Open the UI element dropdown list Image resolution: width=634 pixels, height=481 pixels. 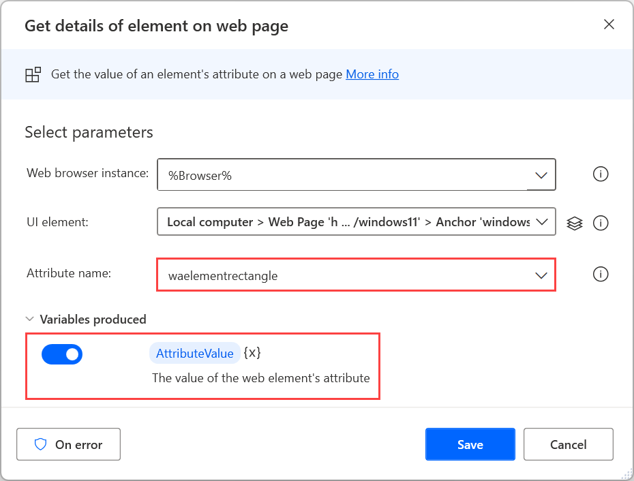541,222
